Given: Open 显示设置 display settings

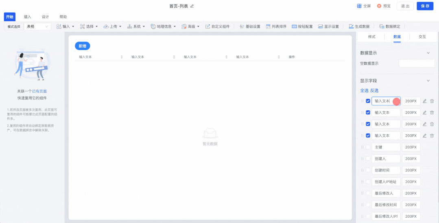Looking at the screenshot, I should [328, 26].
